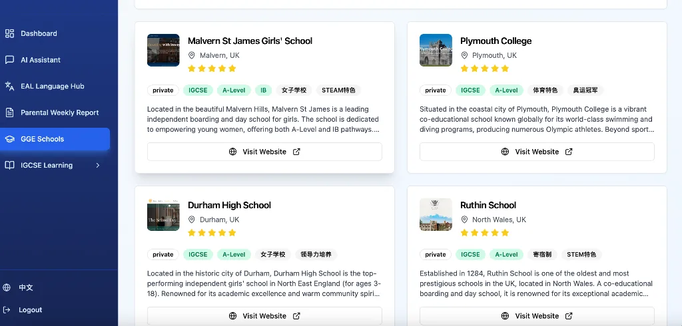Click globe icon in Malvern St James Visit Website
682x326 pixels.
pyautogui.click(x=232, y=152)
